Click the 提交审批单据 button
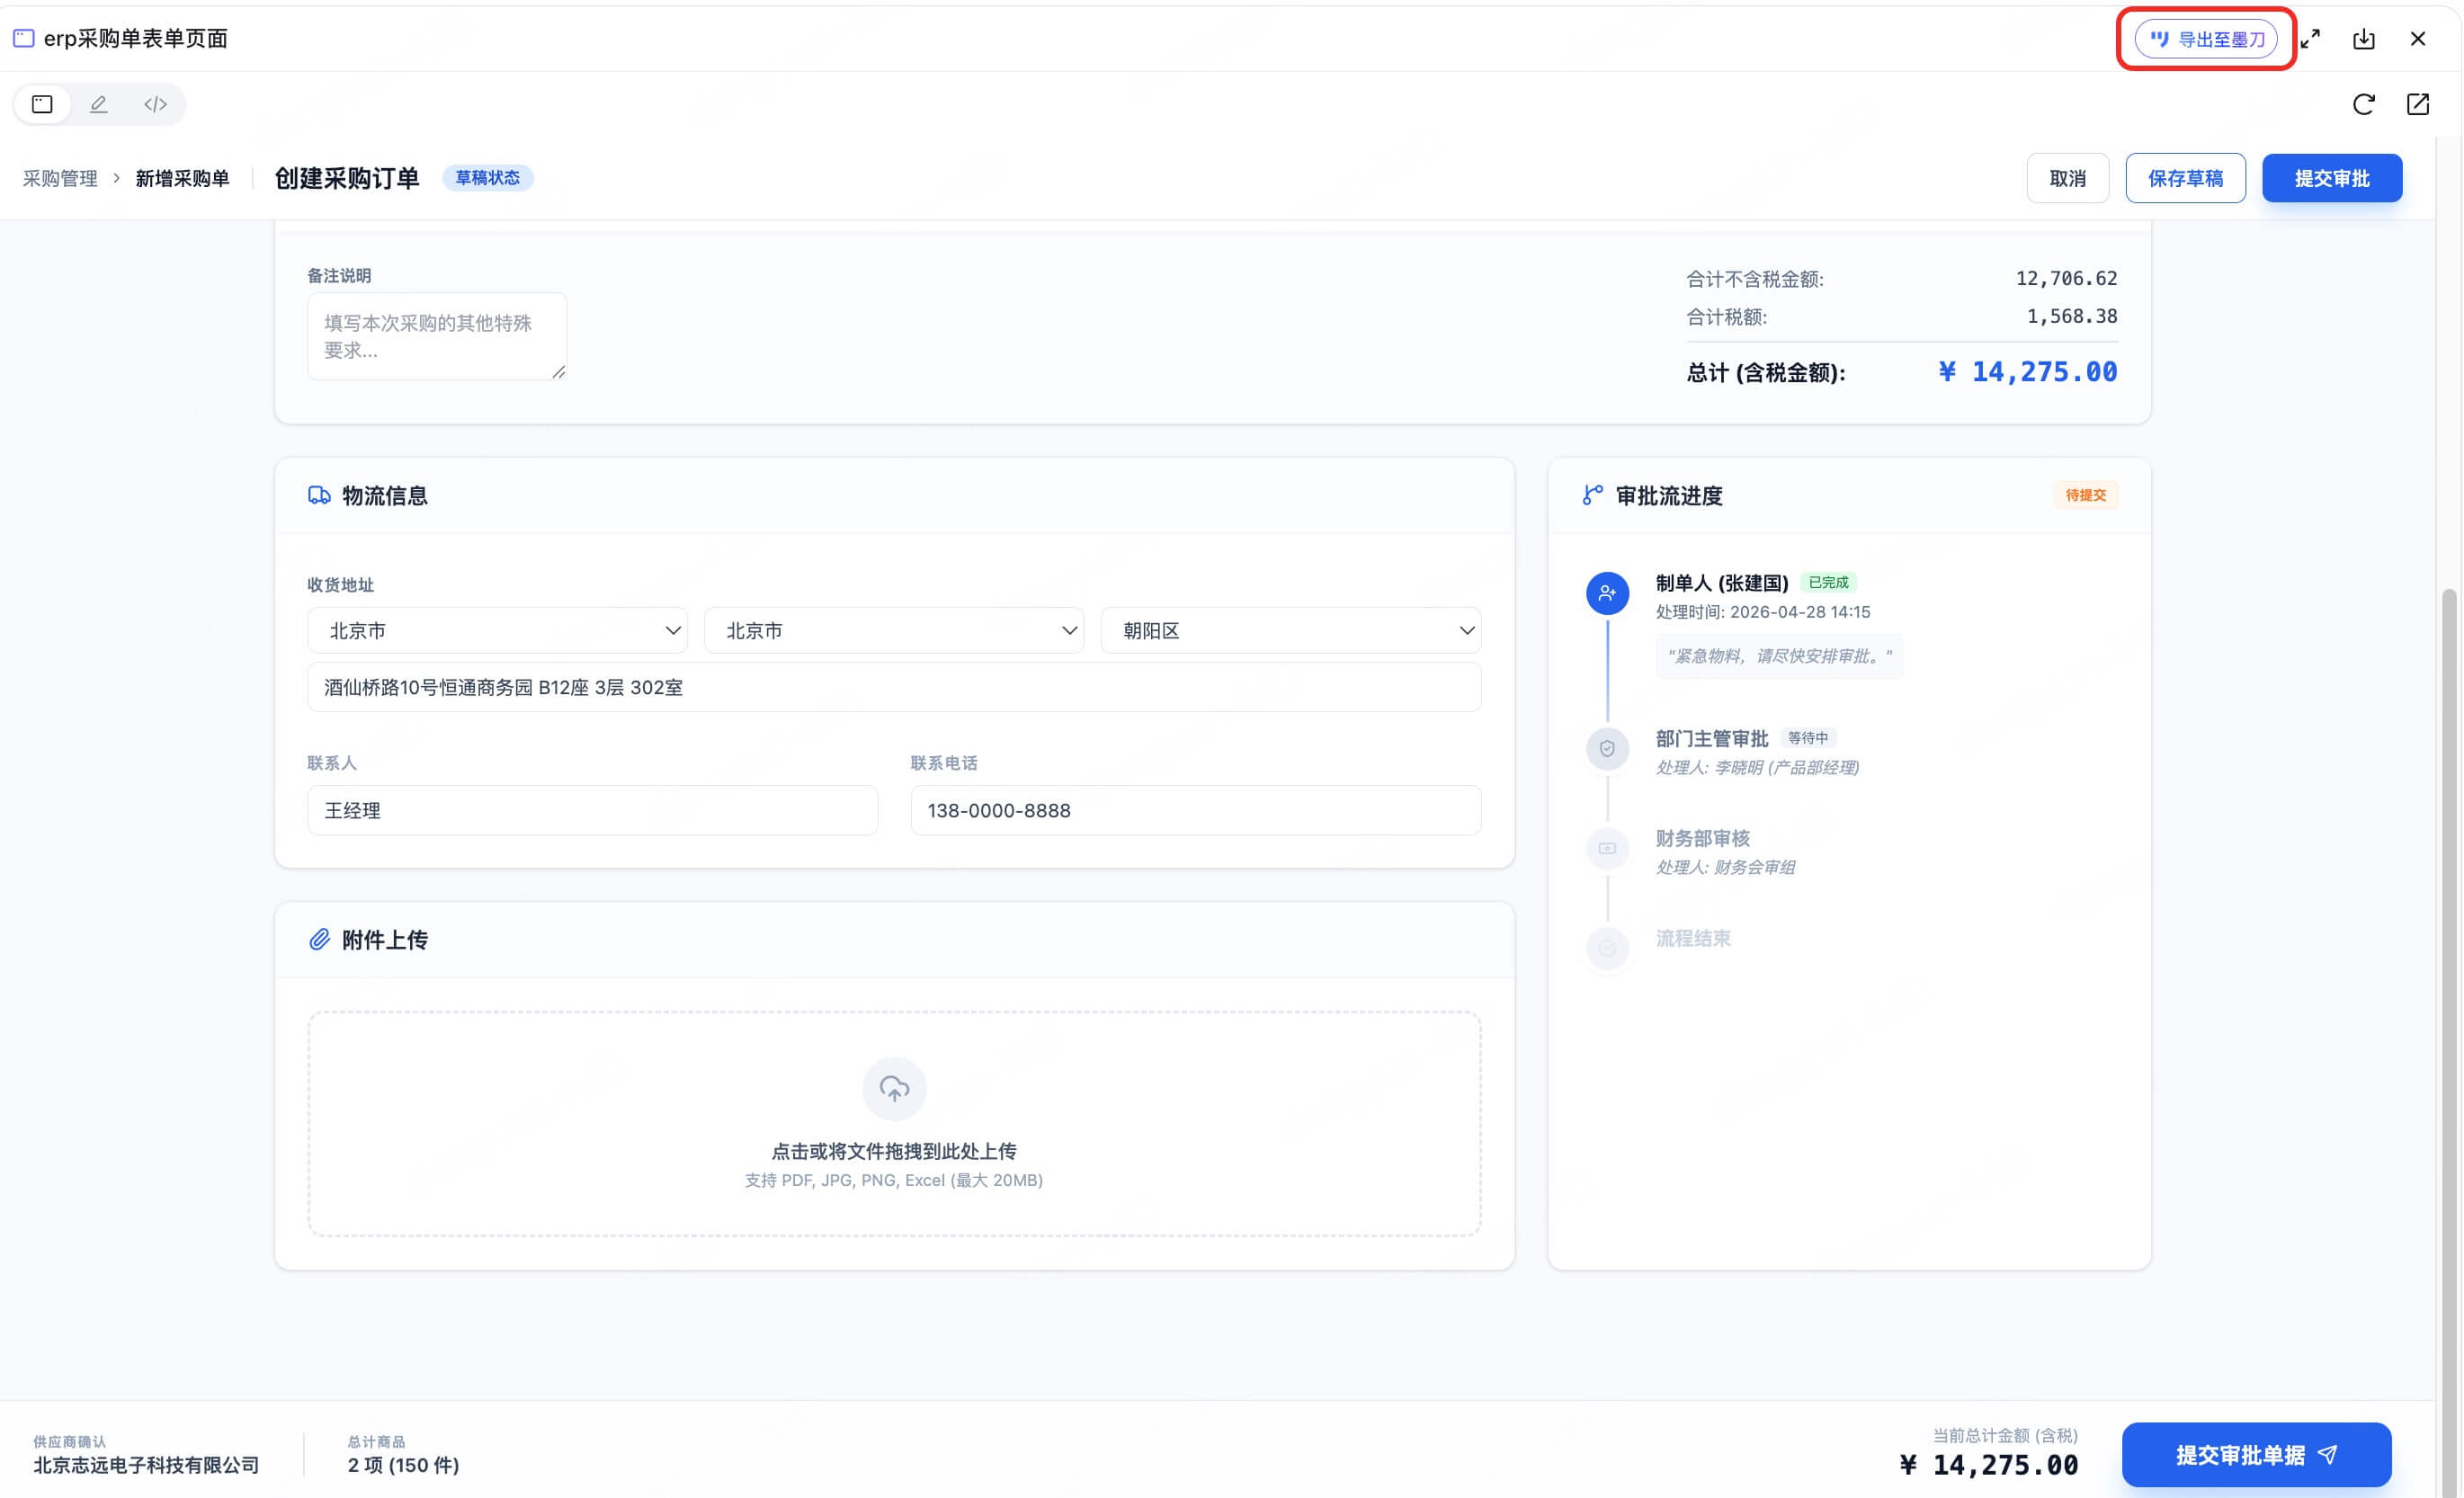2464x1498 pixels. 2256,1454
